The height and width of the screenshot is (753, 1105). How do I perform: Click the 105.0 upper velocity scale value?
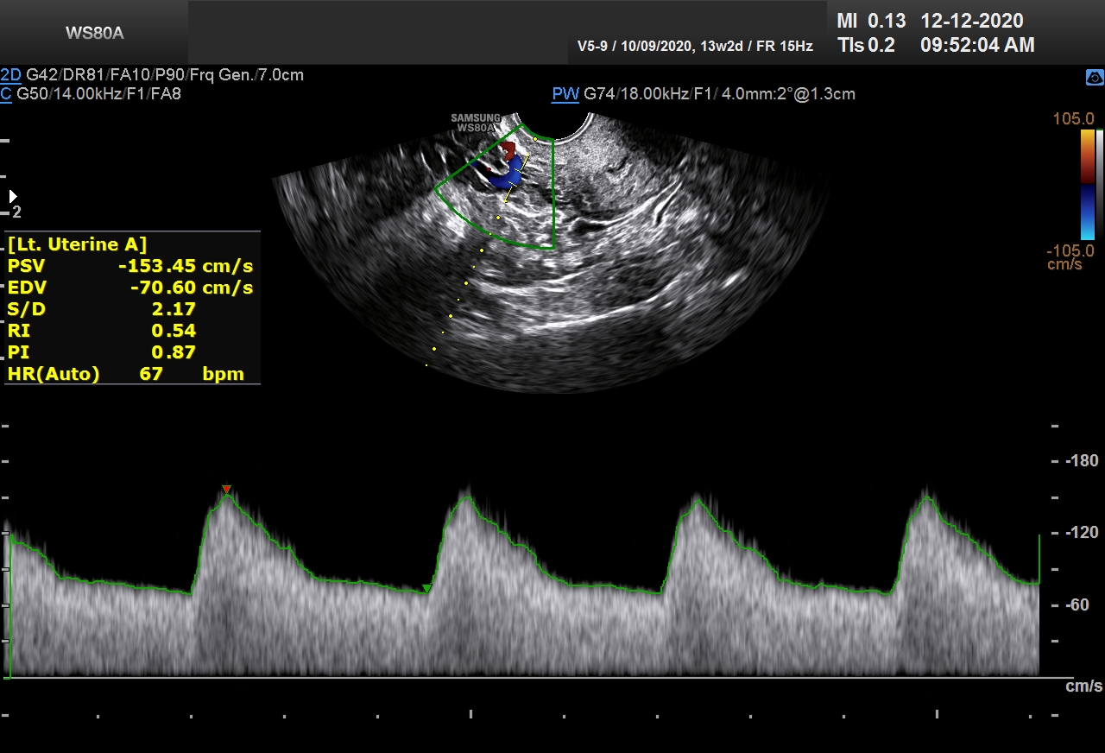1073,118
